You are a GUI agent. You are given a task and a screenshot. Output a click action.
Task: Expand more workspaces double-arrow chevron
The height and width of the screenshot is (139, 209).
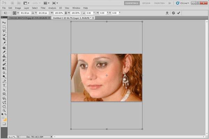[169, 3]
